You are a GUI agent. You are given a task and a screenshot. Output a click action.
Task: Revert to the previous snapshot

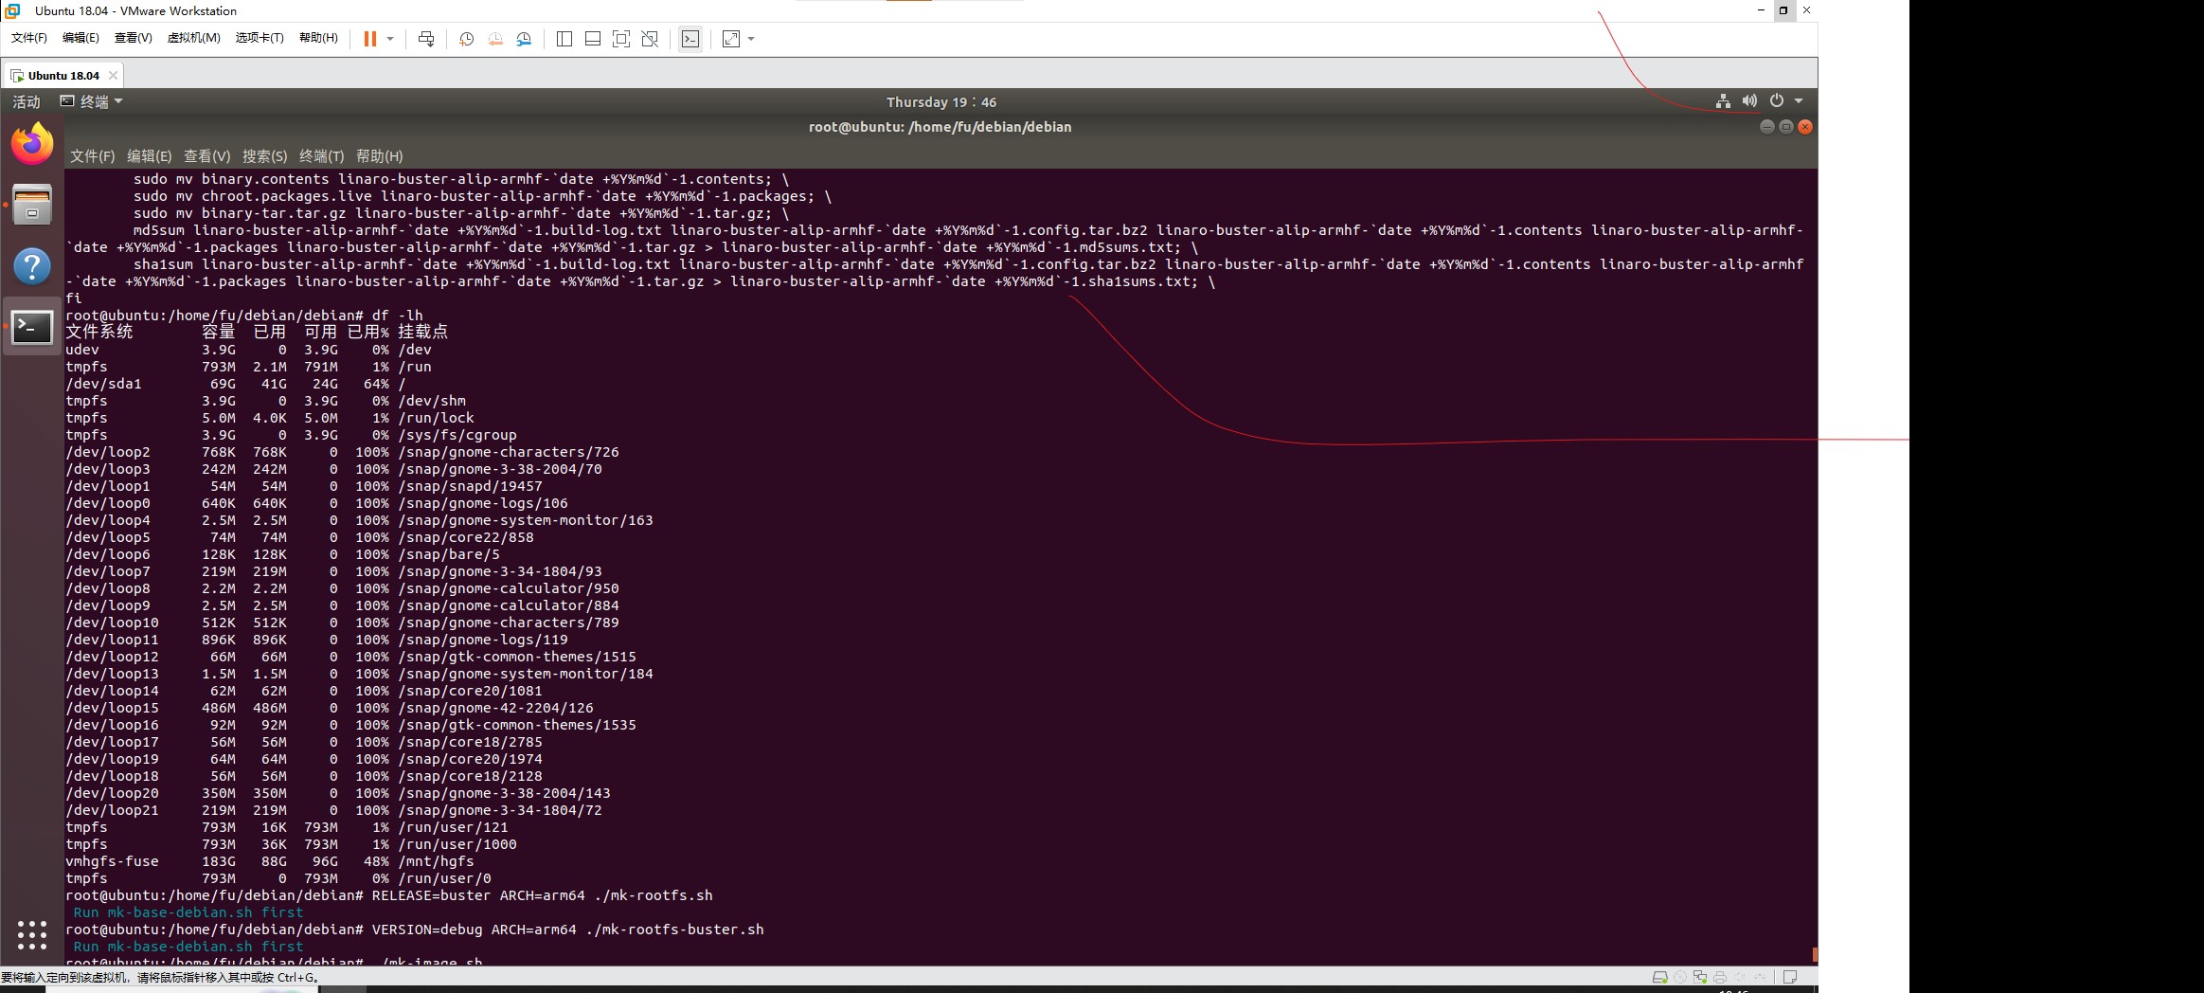pyautogui.click(x=495, y=39)
